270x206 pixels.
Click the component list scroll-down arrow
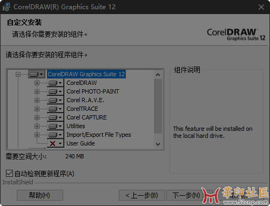pos(158,144)
